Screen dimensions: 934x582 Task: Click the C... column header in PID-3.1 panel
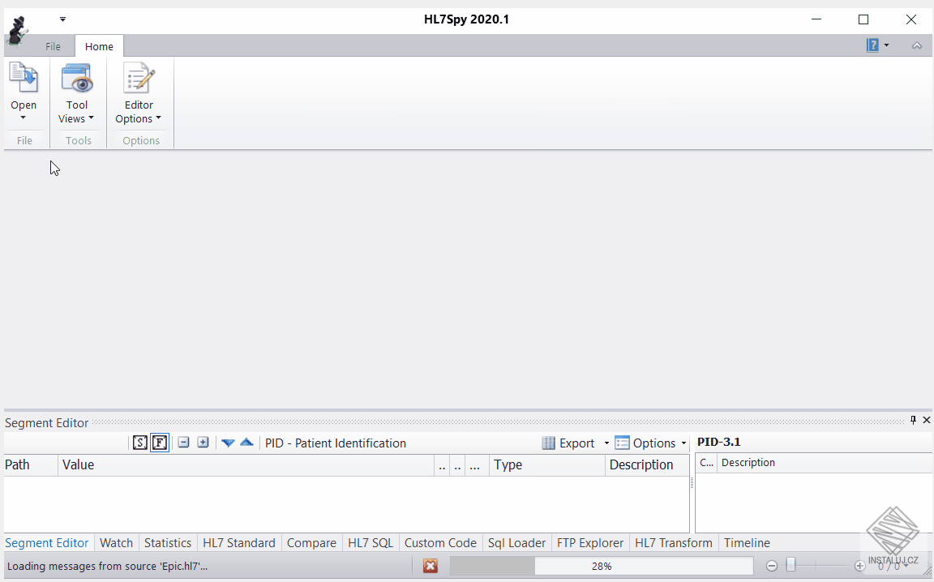(706, 463)
